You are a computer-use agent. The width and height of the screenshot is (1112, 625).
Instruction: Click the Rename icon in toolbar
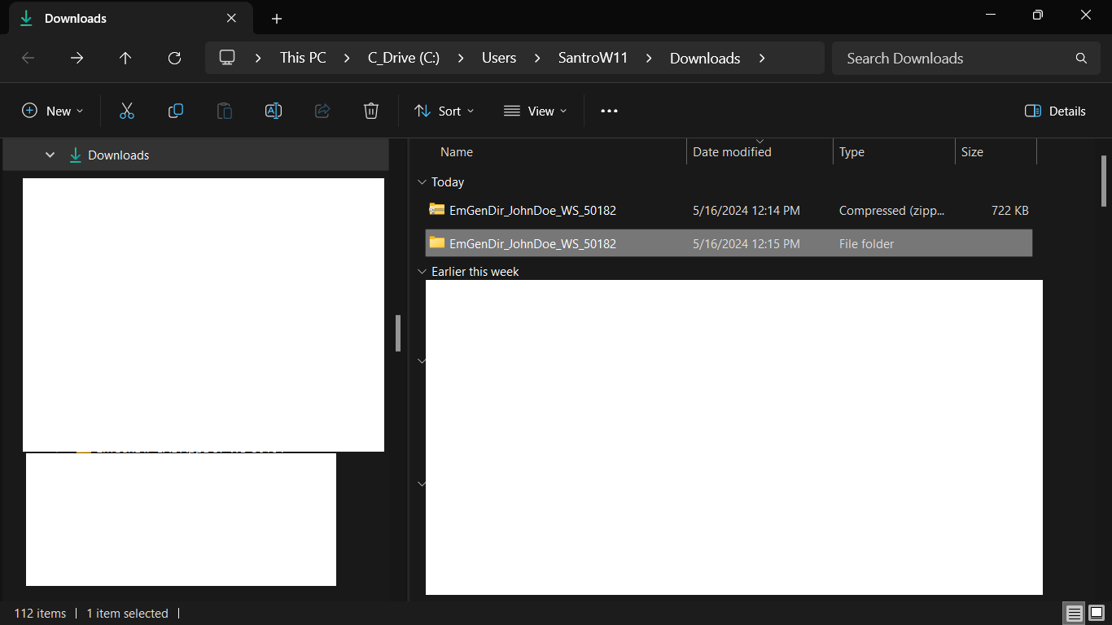[x=274, y=111]
